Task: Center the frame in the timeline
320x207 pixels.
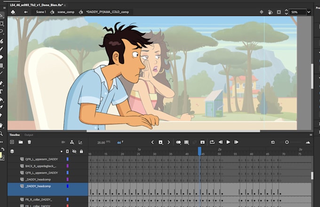Action: point(202,142)
